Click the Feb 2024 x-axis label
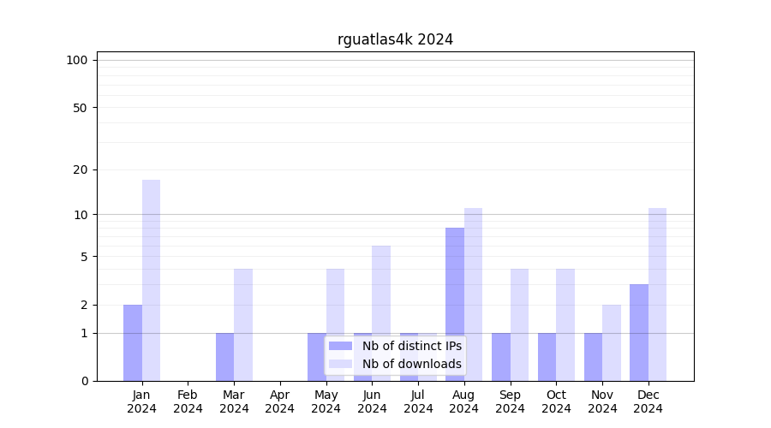This screenshot has width=771, height=428. (x=188, y=401)
